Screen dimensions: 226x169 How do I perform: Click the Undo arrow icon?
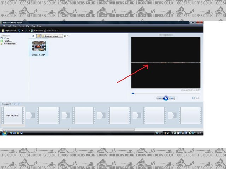tap(19, 31)
